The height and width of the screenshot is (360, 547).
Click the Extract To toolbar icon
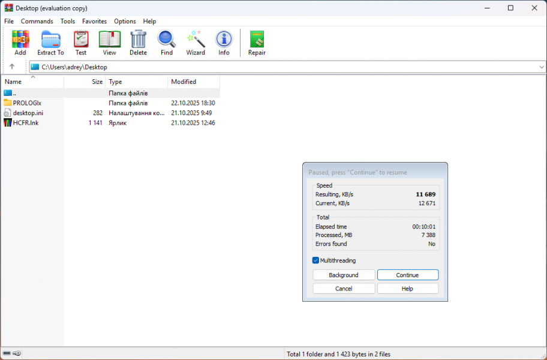[50, 40]
